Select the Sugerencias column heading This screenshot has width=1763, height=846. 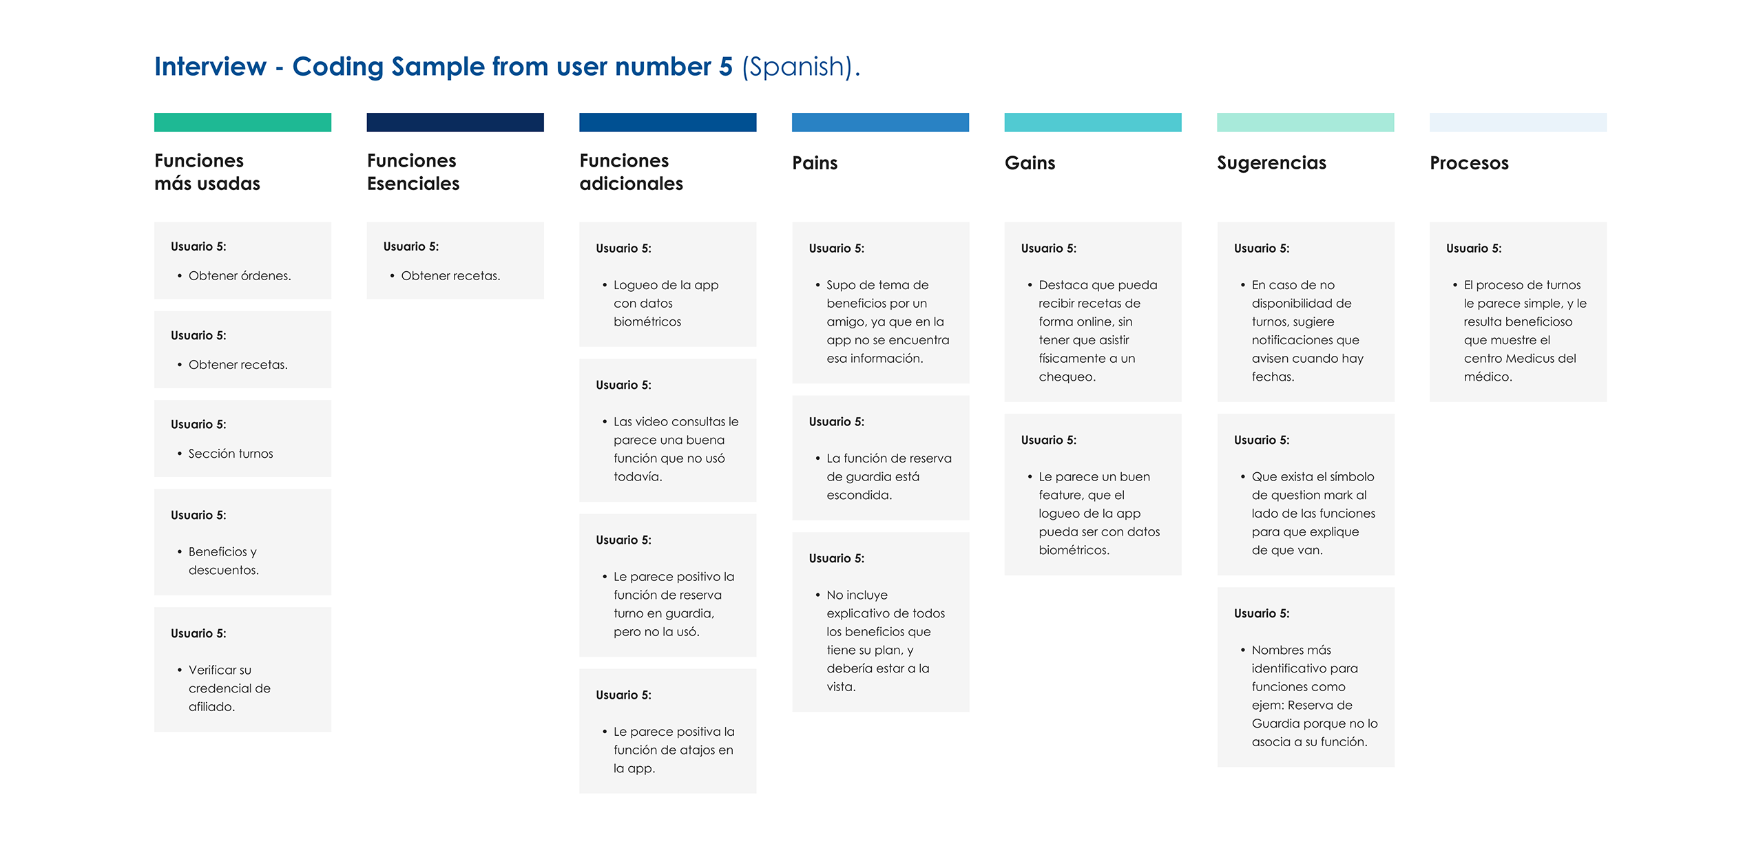pos(1271,163)
